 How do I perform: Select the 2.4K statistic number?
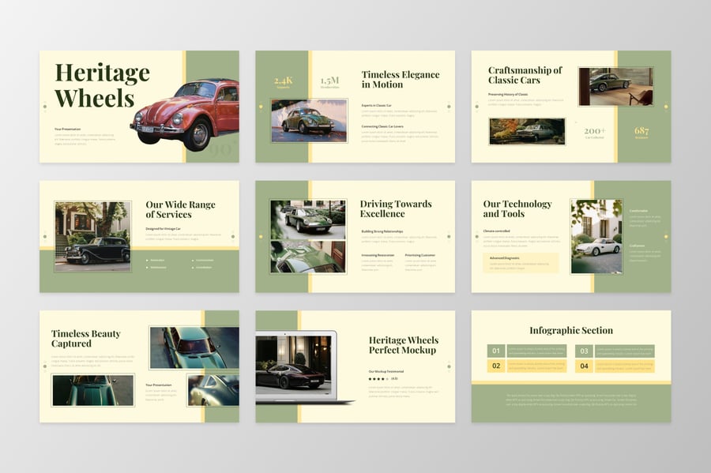(282, 80)
